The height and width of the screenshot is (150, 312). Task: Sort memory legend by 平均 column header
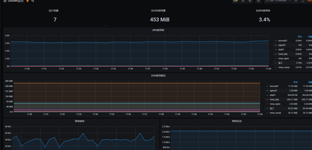point(295,82)
